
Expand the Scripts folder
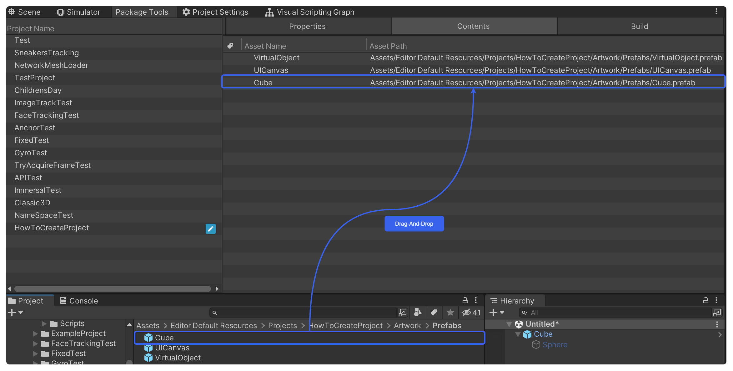tap(44, 323)
